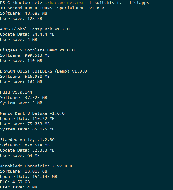The width and height of the screenshot is (173, 190).
Task: Click the Update Data: 154.147 MB line
Action: point(29,177)
